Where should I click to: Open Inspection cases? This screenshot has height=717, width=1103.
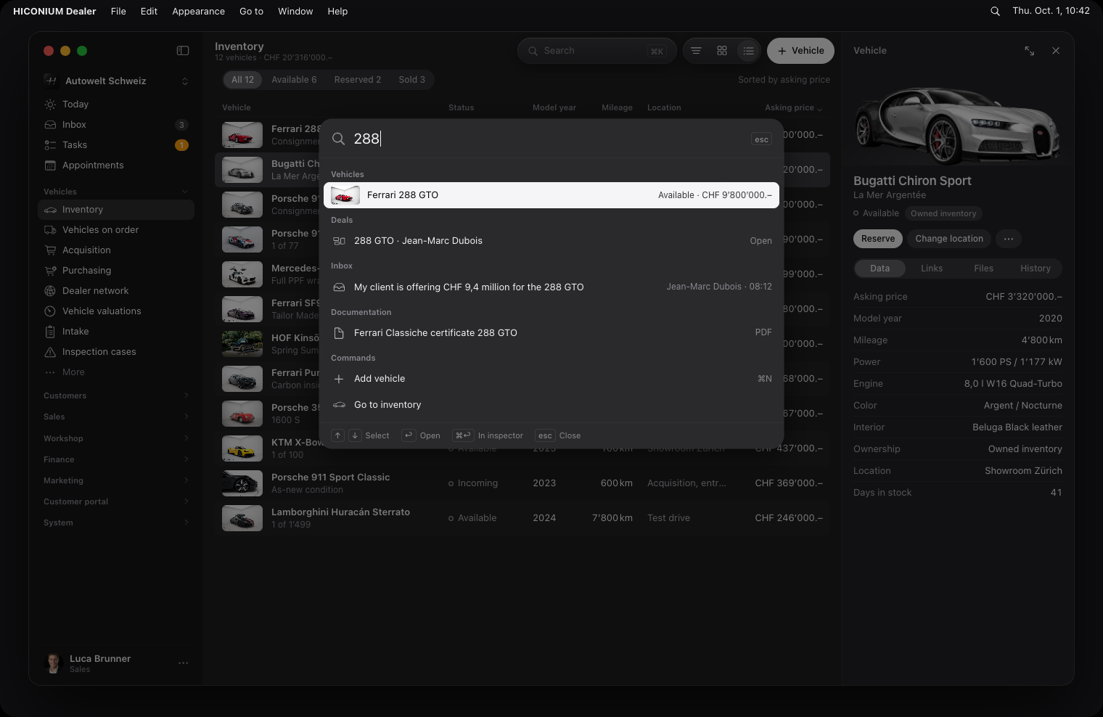tap(116, 352)
